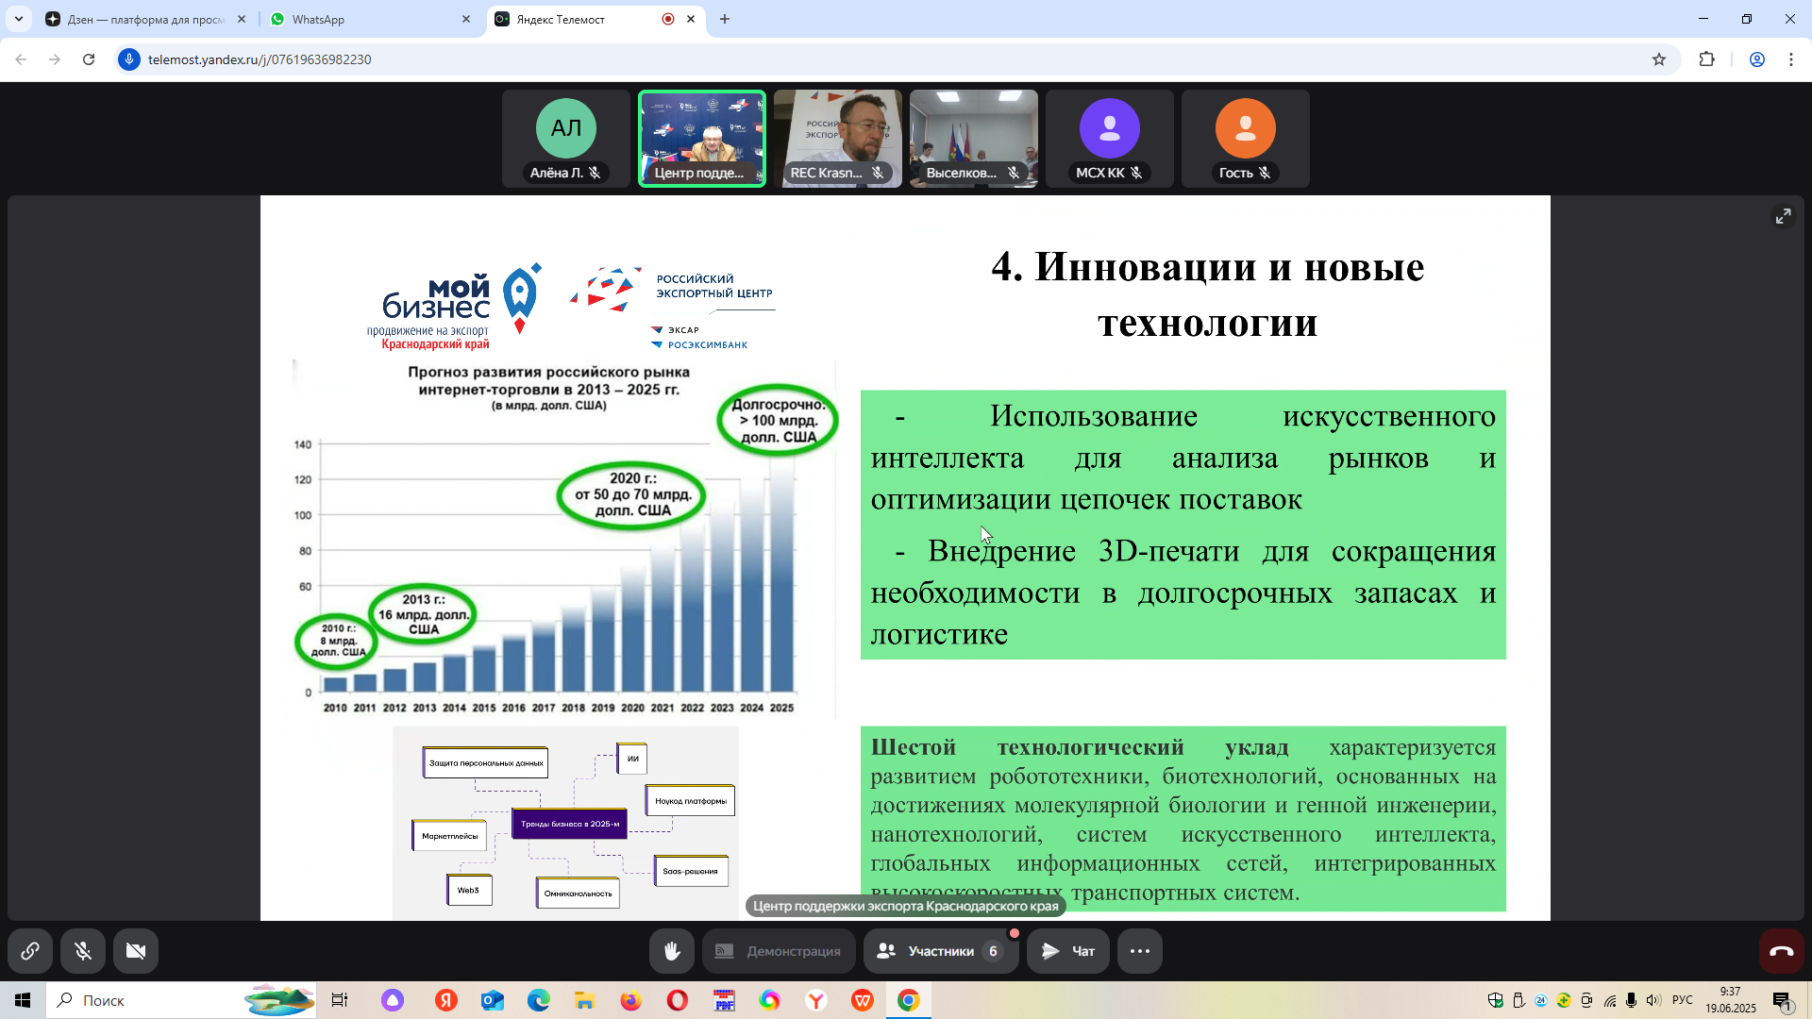Switch to the Дзен browser tab
The image size is (1812, 1019).
142,19
